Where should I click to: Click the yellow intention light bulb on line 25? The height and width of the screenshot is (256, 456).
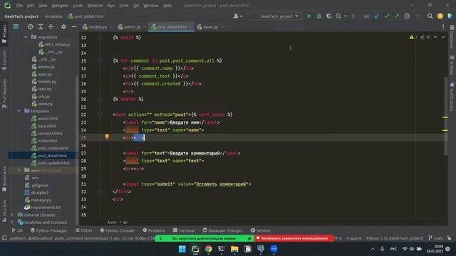pyautogui.click(x=107, y=137)
